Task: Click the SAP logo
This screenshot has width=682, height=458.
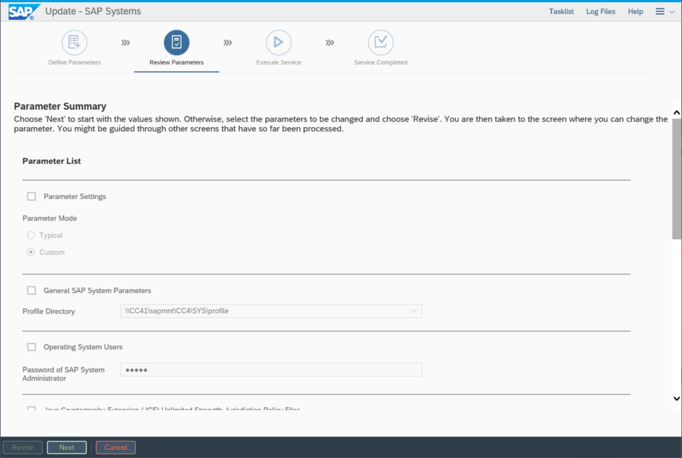Action: tap(23, 11)
